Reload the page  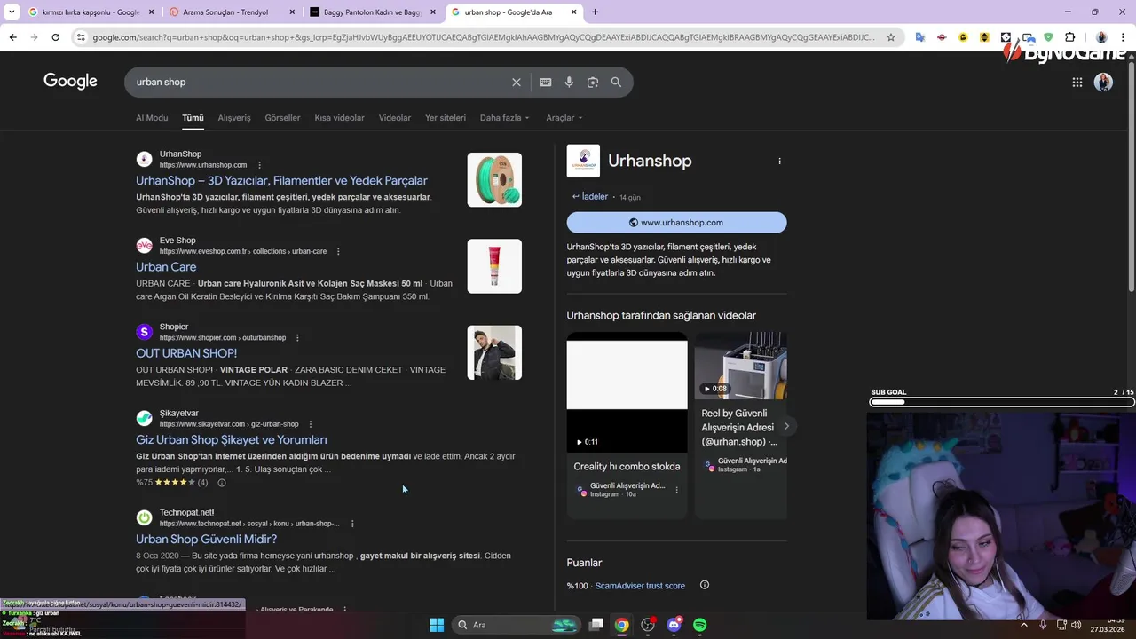click(x=55, y=37)
